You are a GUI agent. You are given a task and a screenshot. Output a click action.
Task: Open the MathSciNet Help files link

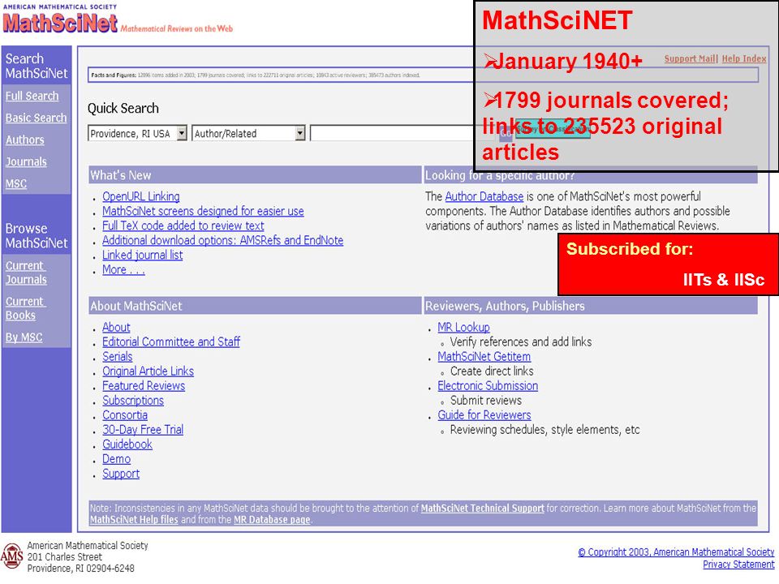click(x=134, y=519)
